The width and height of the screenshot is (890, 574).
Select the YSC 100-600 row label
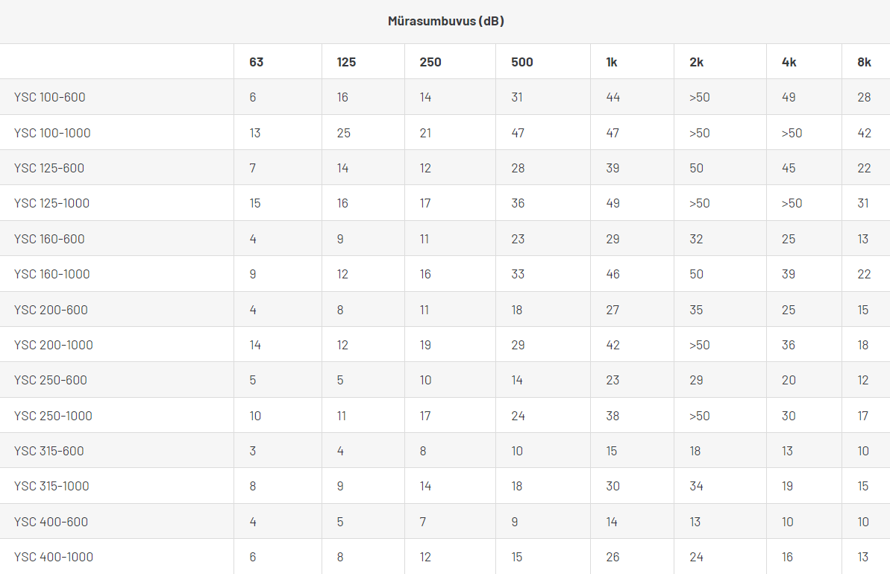50,97
